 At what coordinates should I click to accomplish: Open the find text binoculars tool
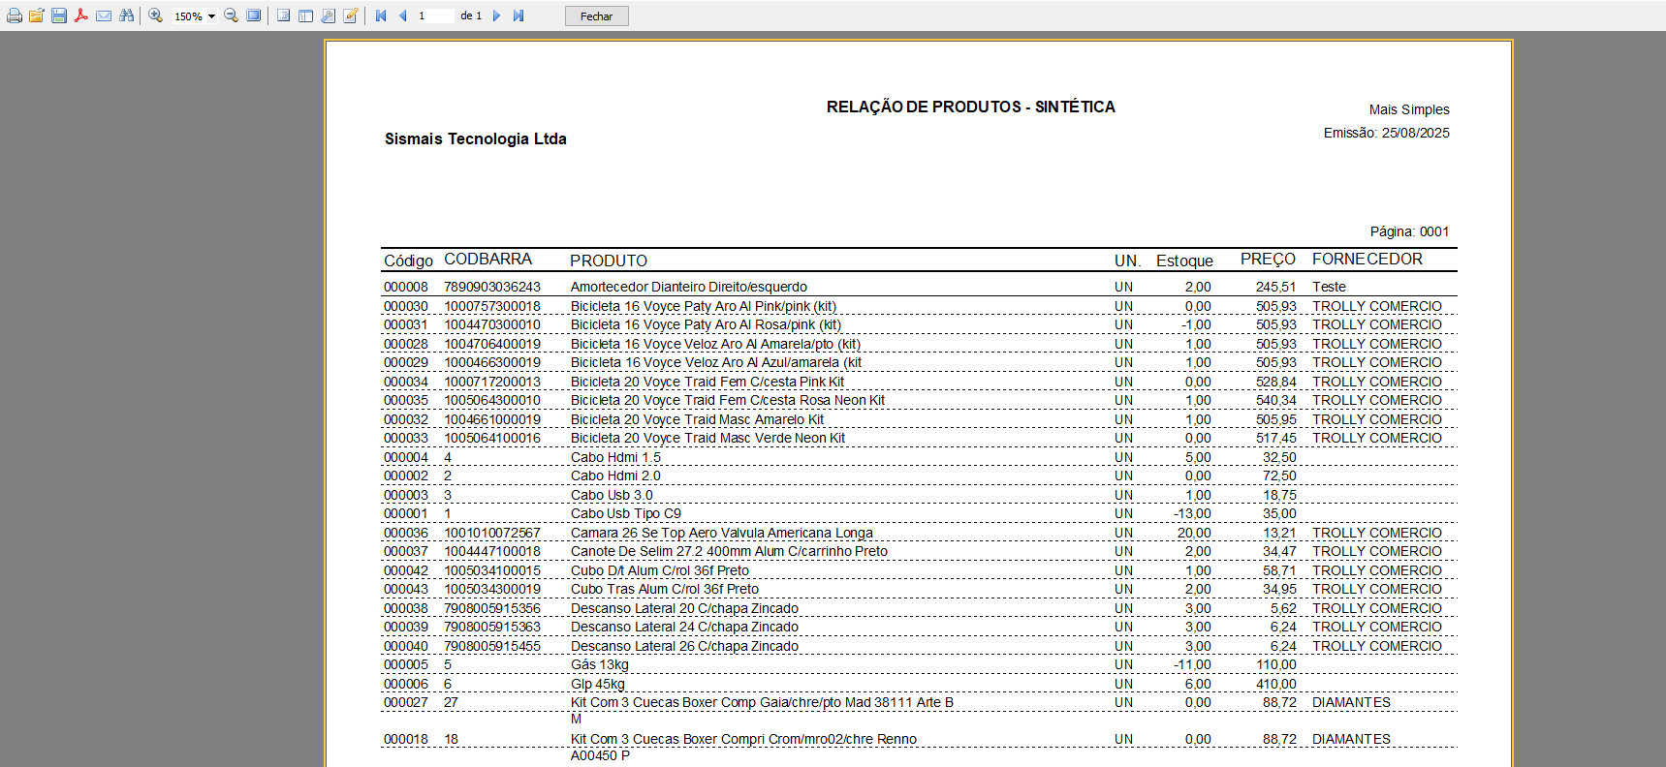click(x=126, y=15)
